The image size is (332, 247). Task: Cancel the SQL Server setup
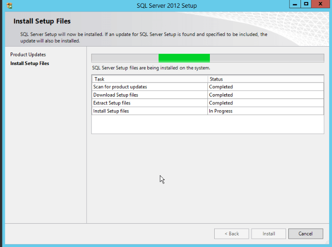(x=305, y=233)
